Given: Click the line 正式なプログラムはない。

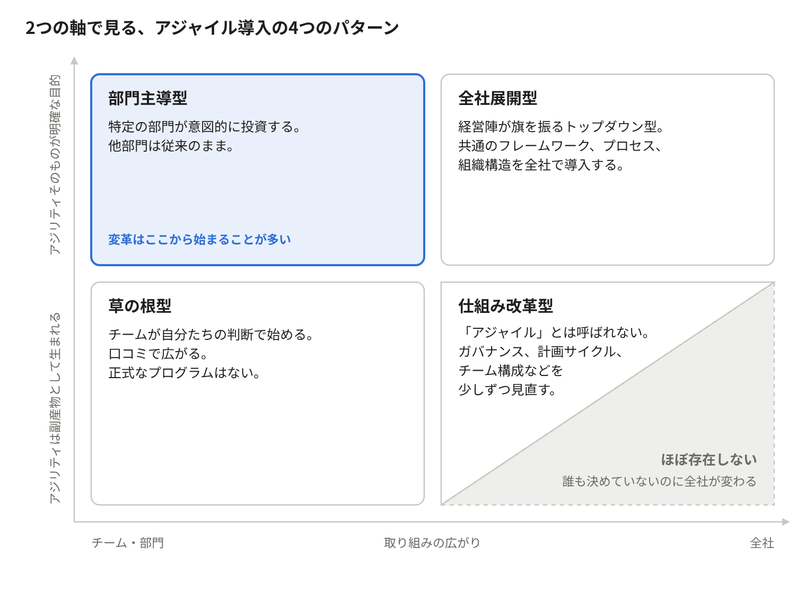Looking at the screenshot, I should tap(185, 373).
